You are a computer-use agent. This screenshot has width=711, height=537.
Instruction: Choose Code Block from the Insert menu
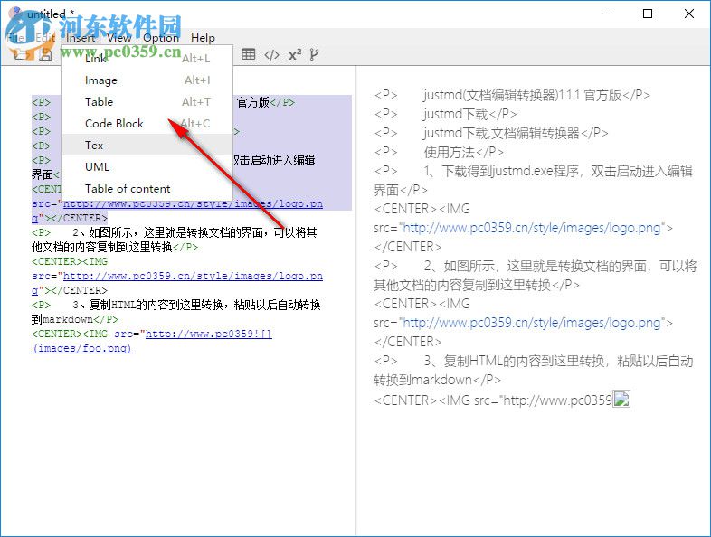[147, 123]
